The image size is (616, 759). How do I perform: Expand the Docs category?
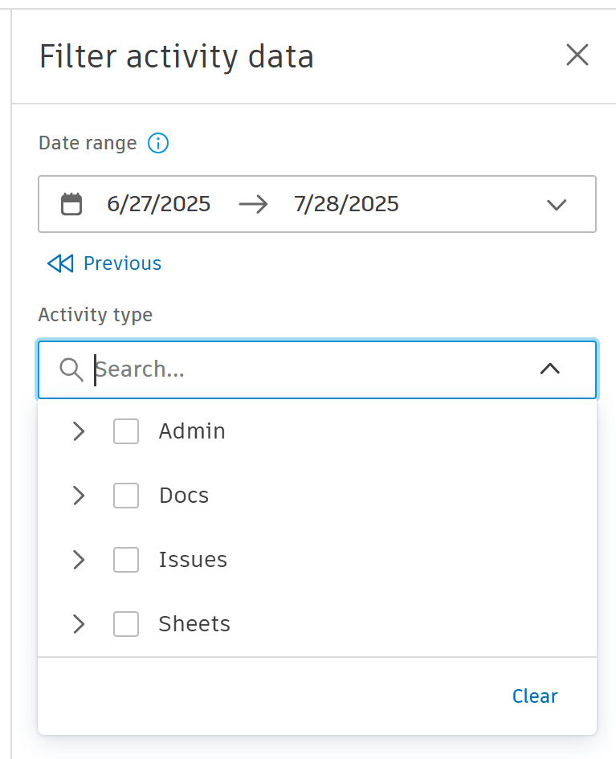pyautogui.click(x=79, y=496)
